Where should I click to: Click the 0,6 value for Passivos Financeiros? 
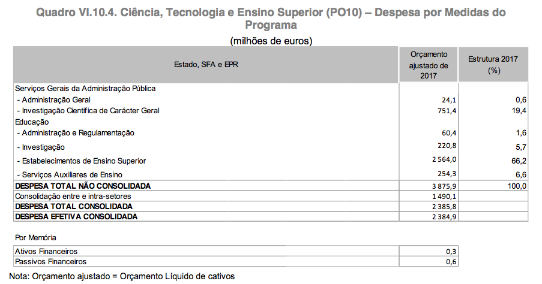[x=452, y=261]
